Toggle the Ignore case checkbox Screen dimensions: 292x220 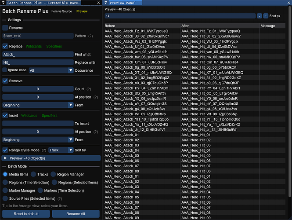pos(5,70)
